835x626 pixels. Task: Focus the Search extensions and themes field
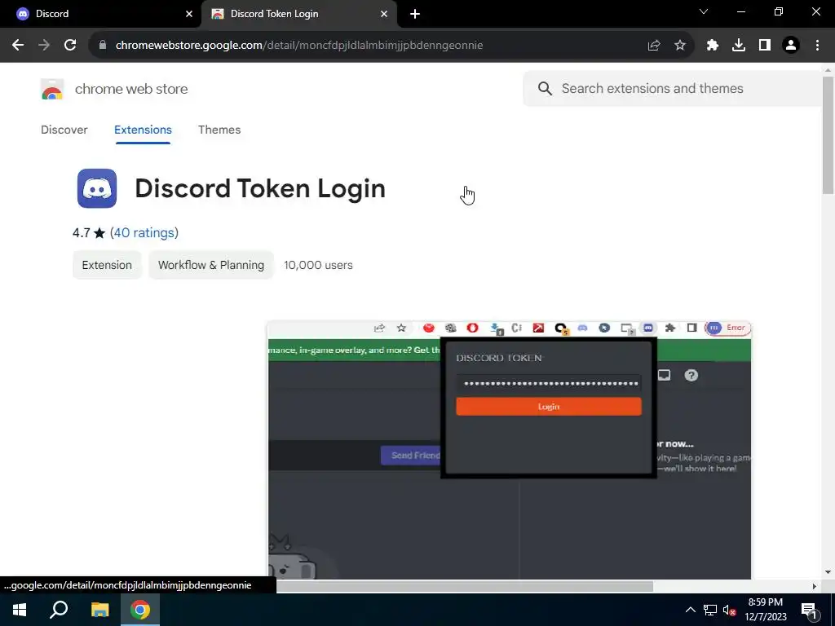(674, 88)
